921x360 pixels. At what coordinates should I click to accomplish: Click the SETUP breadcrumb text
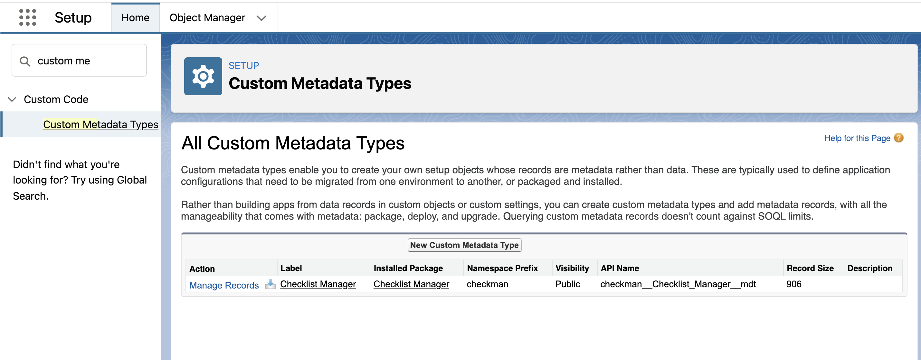pyautogui.click(x=243, y=66)
